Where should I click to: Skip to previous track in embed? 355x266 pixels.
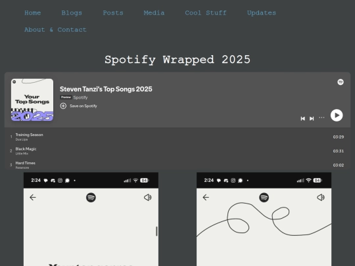(x=302, y=118)
